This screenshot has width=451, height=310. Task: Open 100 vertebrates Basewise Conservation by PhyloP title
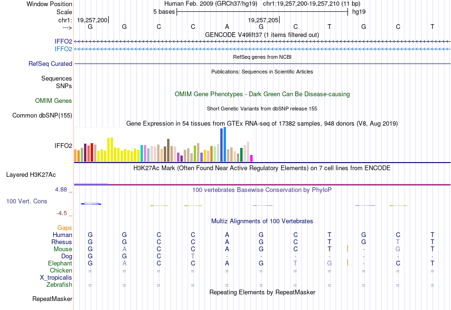(x=262, y=190)
